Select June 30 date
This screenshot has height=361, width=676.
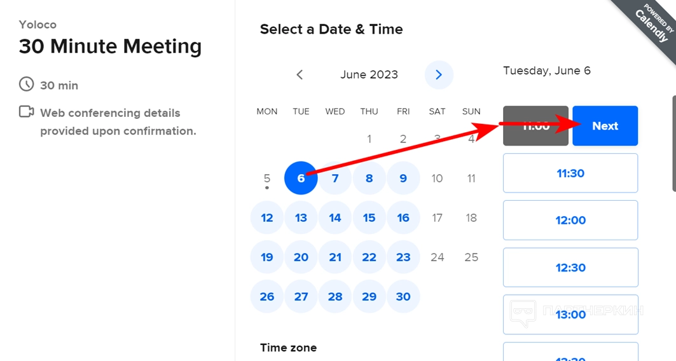[403, 297]
